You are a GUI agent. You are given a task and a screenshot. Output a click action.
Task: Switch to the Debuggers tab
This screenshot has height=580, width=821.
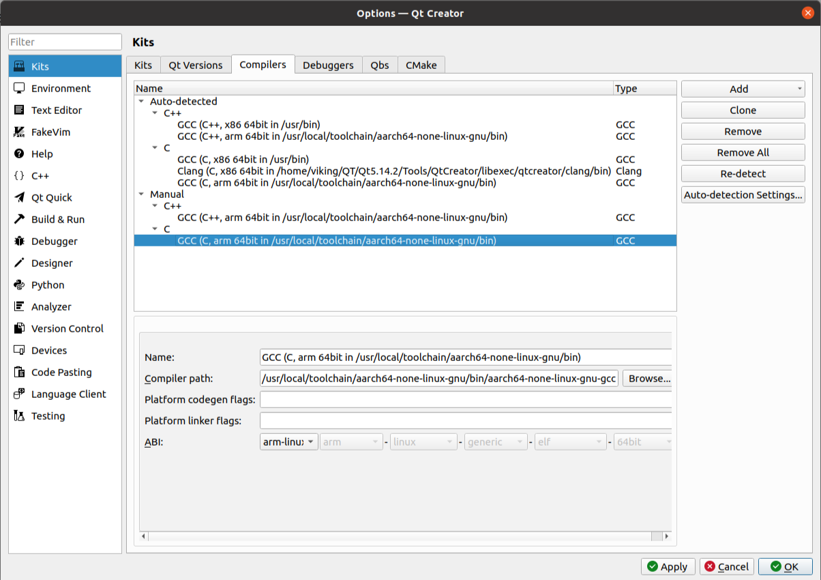328,65
